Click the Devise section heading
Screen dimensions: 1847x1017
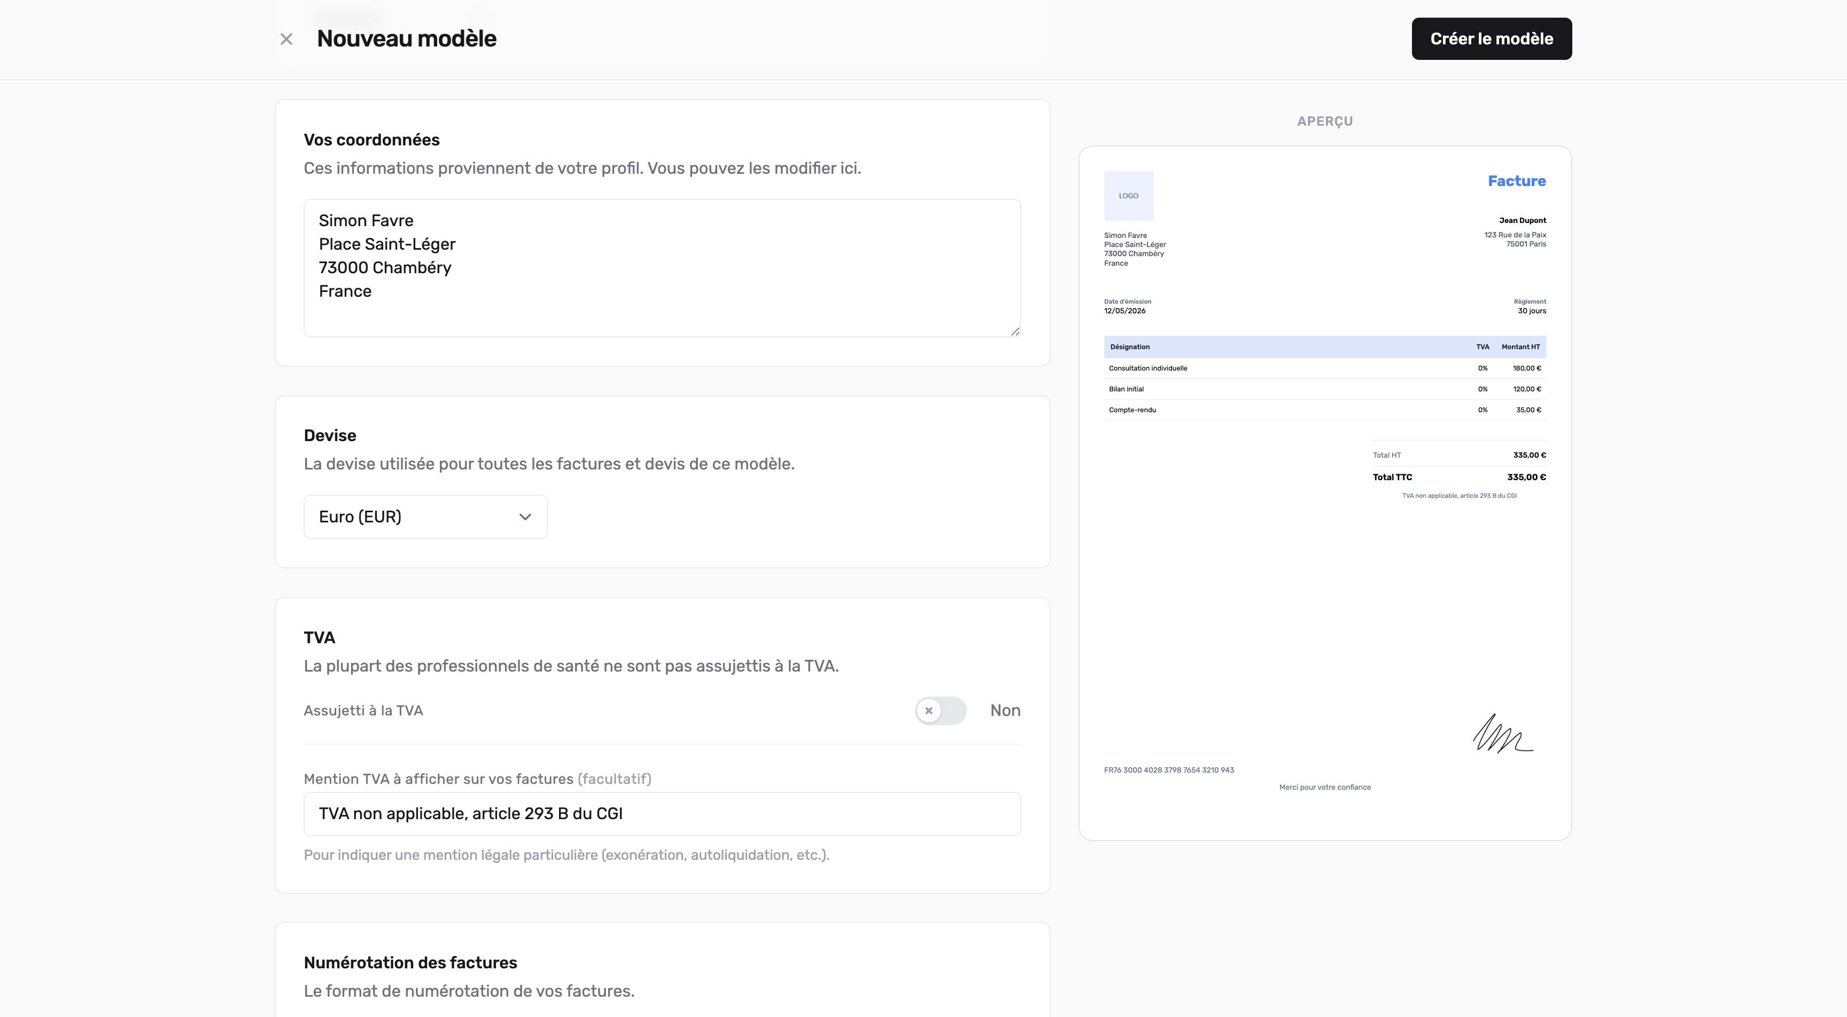330,435
